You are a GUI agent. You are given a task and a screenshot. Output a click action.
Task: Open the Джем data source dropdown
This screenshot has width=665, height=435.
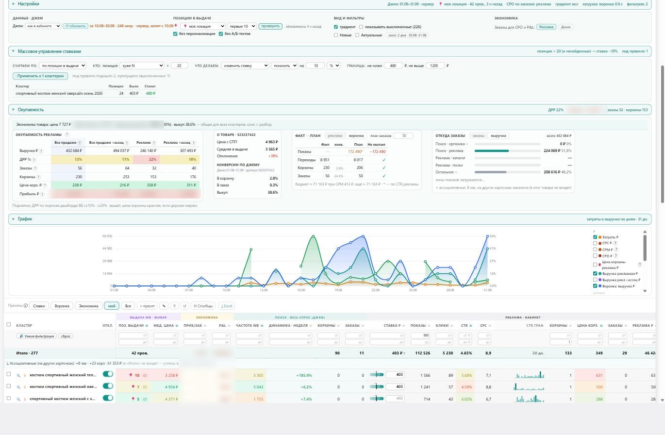[43, 26]
